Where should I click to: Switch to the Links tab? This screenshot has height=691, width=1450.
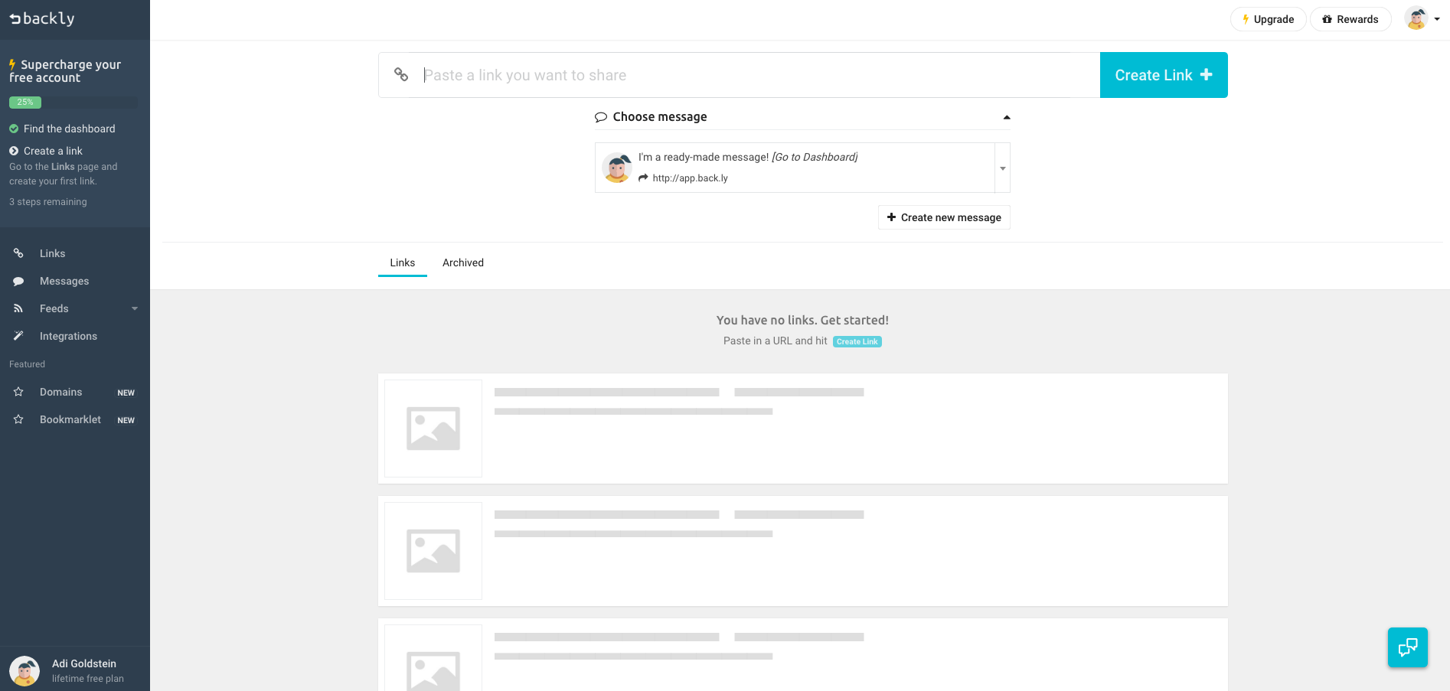[x=403, y=262]
